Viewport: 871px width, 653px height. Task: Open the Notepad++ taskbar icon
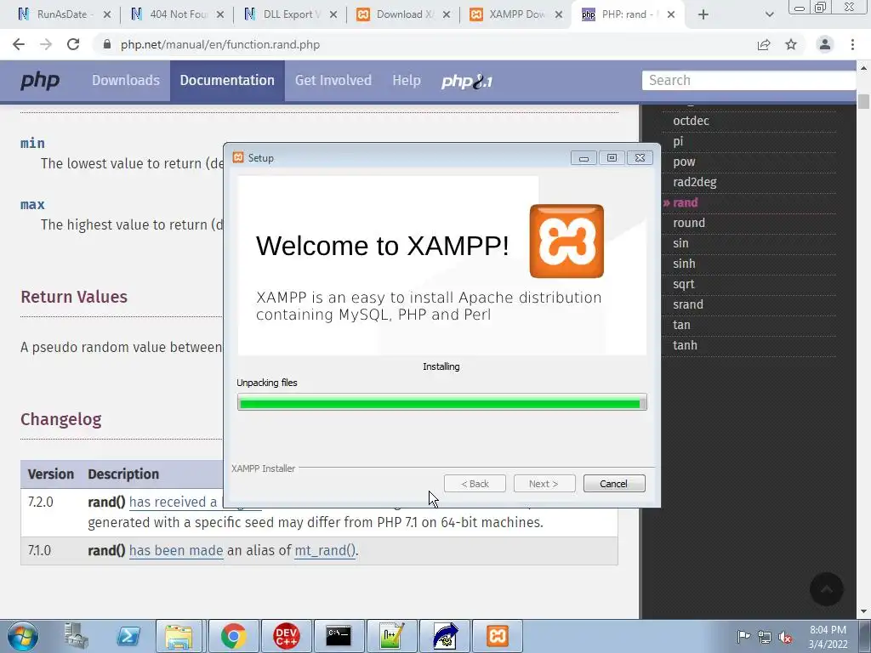[391, 636]
